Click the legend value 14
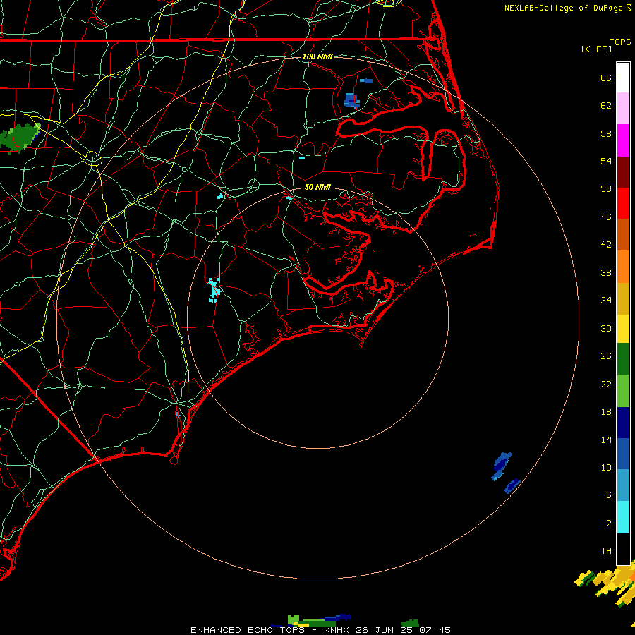This screenshot has width=635, height=635. coord(606,440)
